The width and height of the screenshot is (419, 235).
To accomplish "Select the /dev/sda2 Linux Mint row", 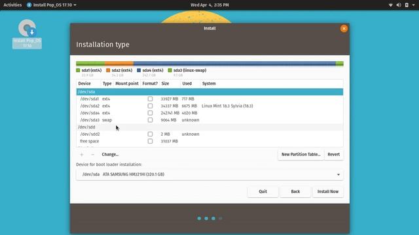I will click(x=209, y=106).
